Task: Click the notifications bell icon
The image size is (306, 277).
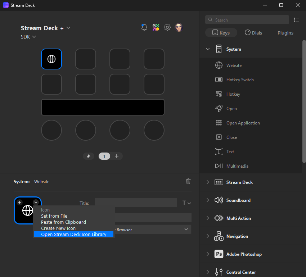Action: click(144, 27)
